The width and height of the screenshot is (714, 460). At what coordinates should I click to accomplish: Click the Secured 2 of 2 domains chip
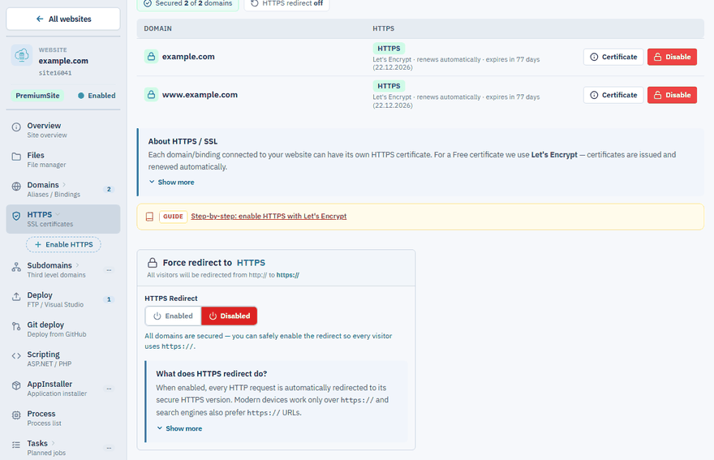tap(187, 3)
